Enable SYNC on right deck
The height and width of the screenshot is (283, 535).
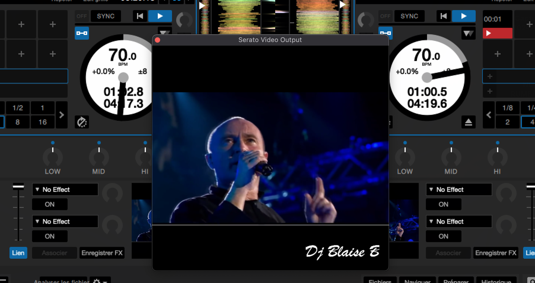(409, 16)
